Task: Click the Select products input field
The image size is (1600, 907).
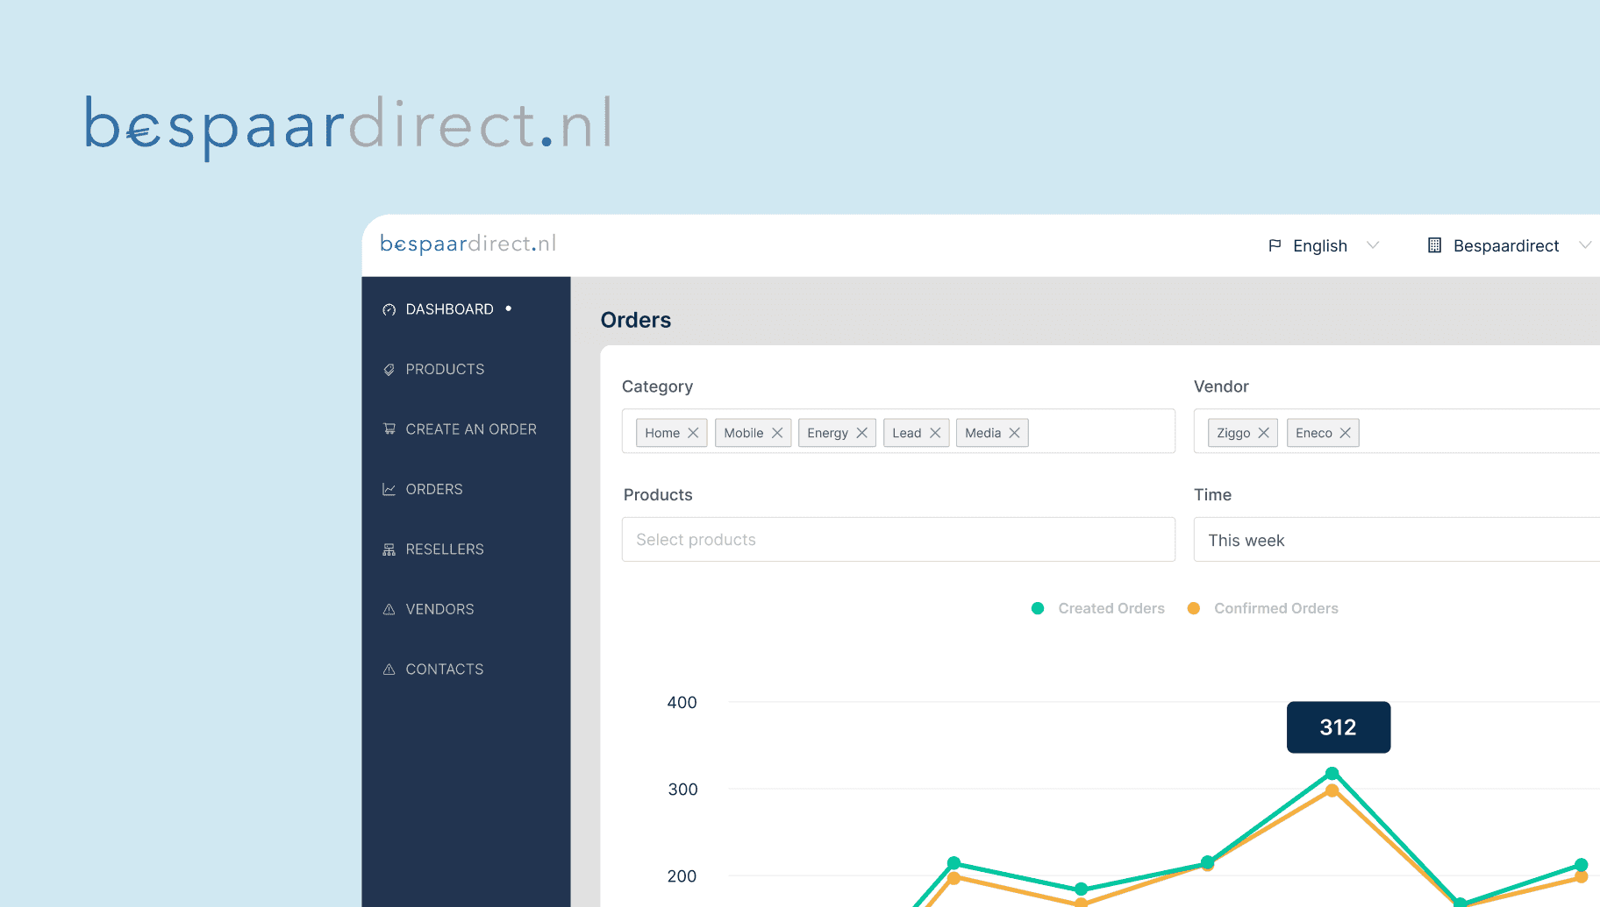Action: [x=897, y=540]
